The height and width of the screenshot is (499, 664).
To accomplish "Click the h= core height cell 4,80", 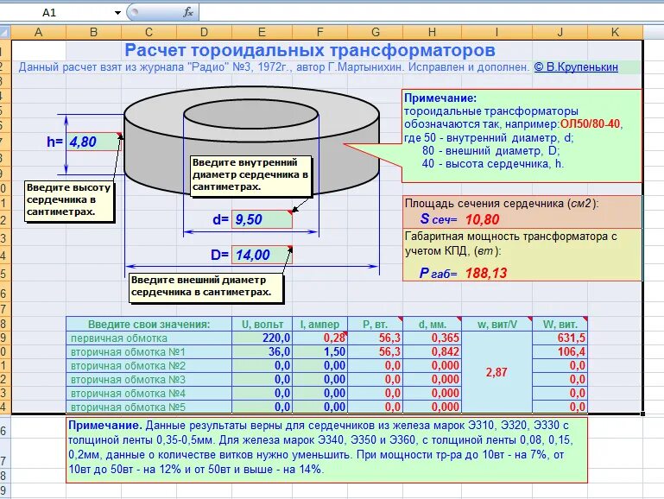I will (93, 142).
